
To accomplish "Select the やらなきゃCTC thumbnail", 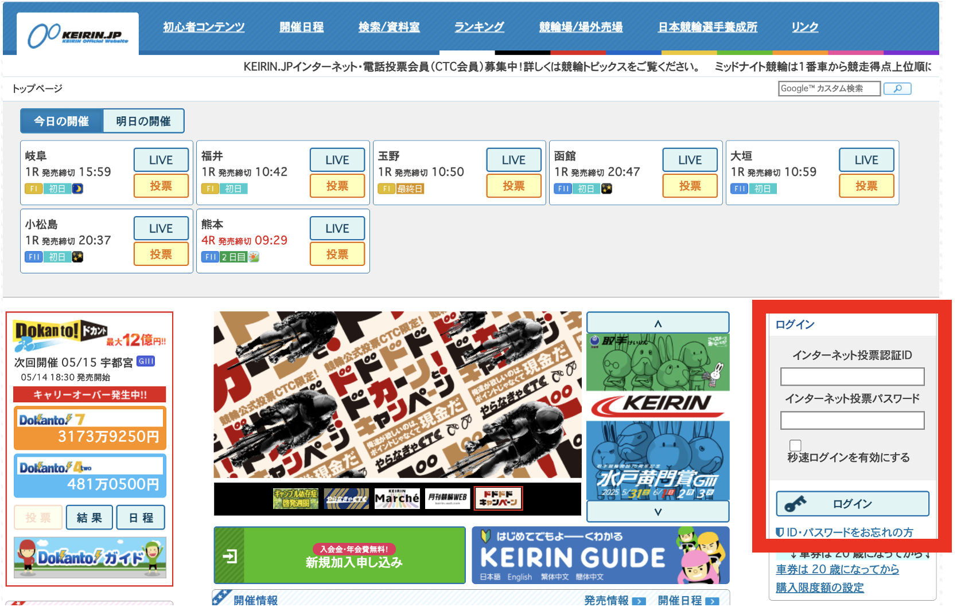I will [x=347, y=499].
